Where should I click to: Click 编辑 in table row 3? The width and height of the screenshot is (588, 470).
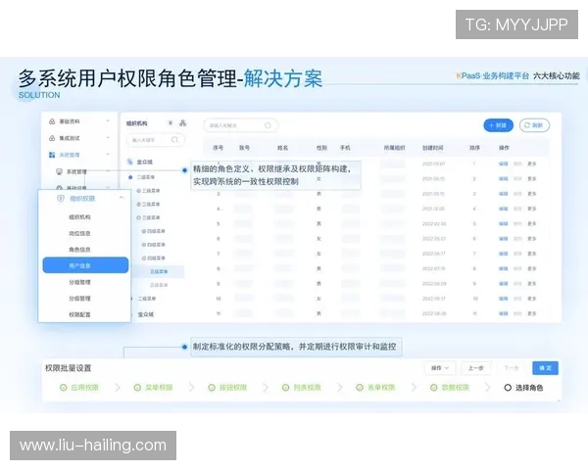coord(504,194)
